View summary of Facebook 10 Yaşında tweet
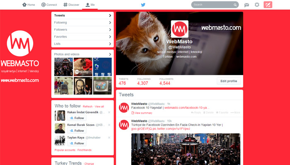290x165 pixels. click(x=142, y=113)
